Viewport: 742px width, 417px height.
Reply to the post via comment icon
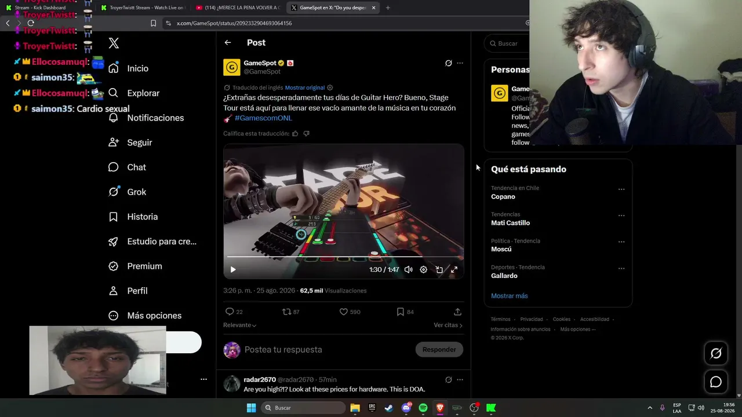coord(230,312)
